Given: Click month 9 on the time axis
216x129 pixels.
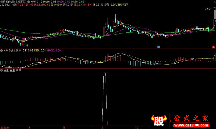Looking at the screenshot, I should (102, 127).
